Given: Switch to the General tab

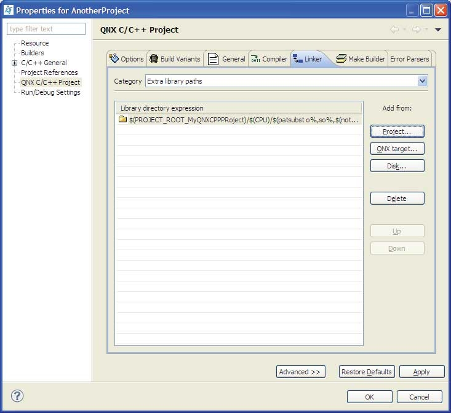Looking at the screenshot, I should 226,59.
